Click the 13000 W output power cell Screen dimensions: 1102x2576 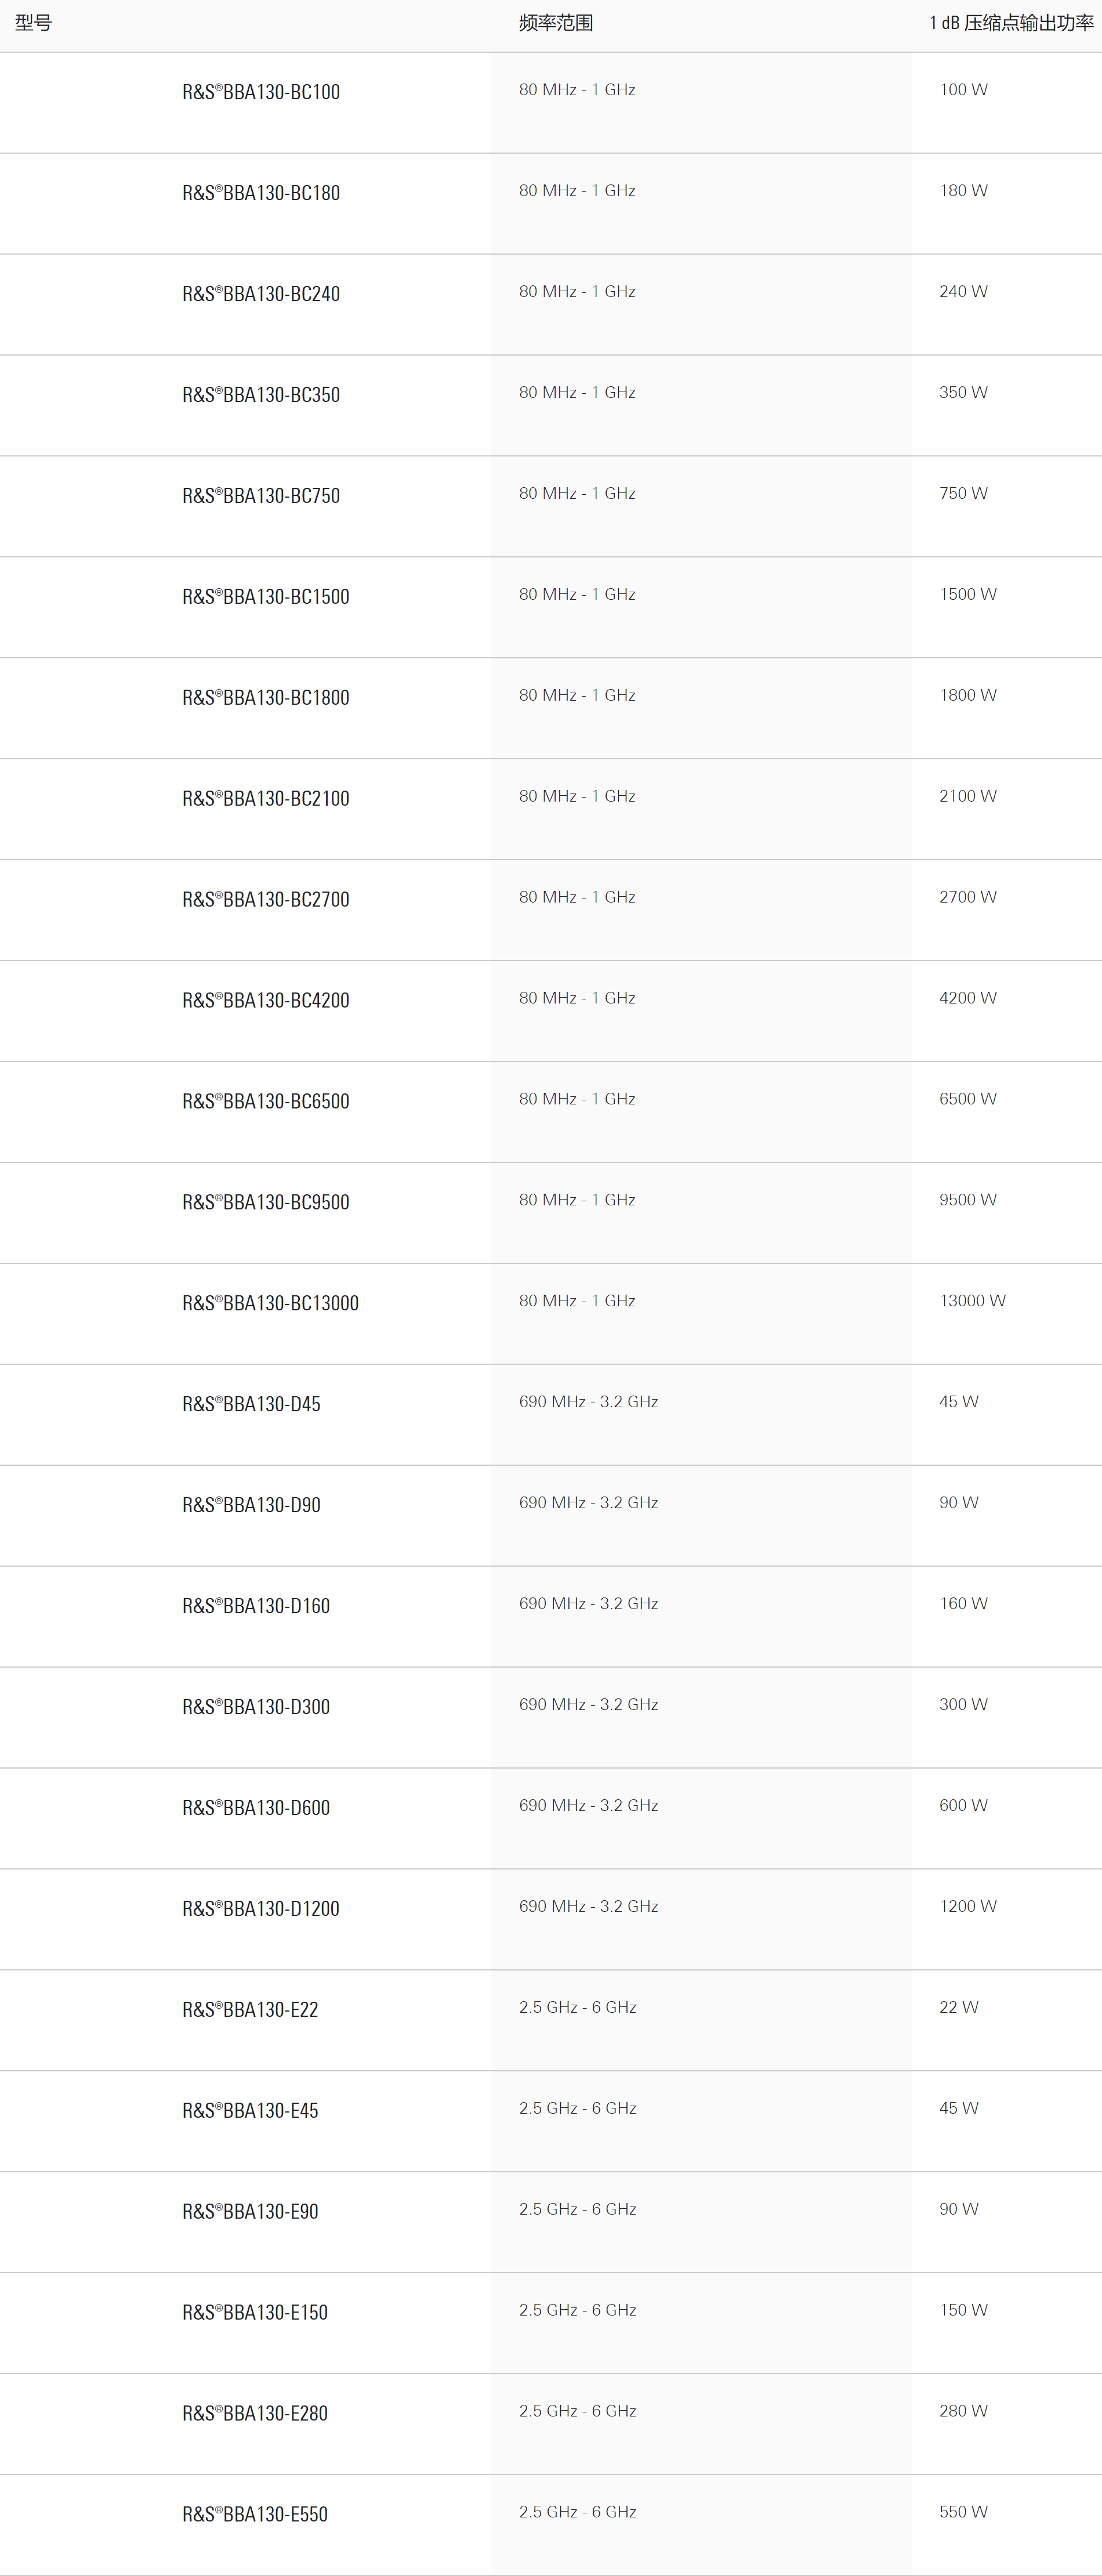pyautogui.click(x=972, y=1300)
